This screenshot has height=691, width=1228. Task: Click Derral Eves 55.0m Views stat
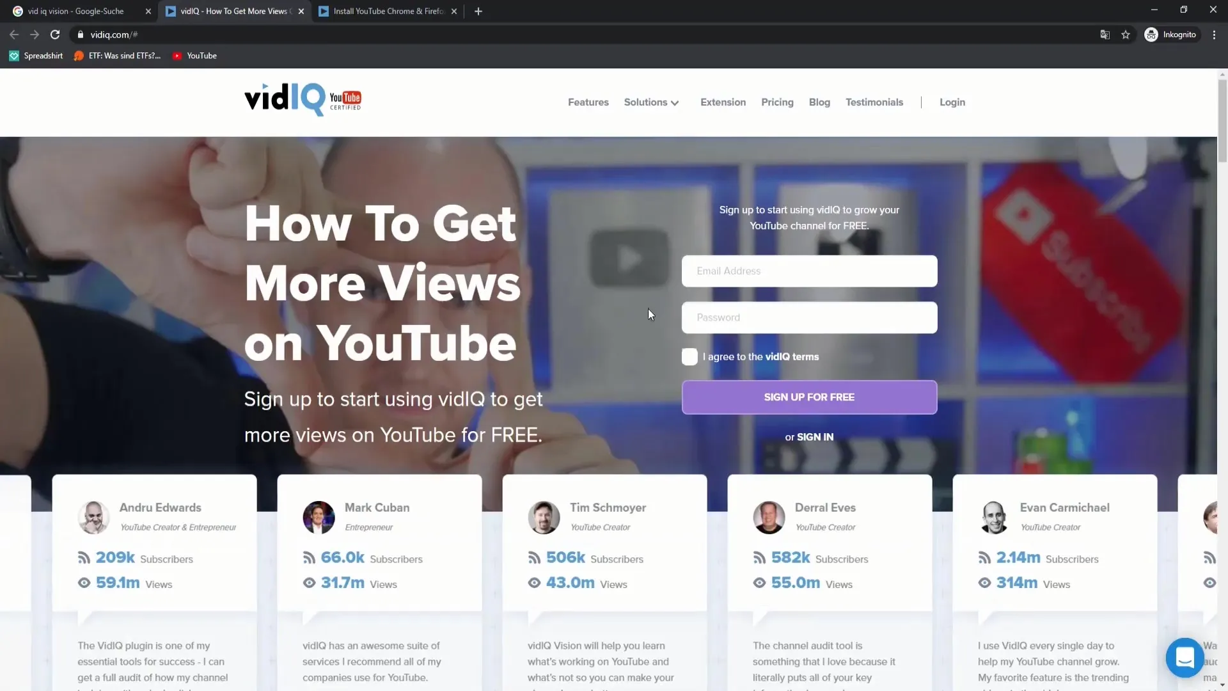click(803, 583)
